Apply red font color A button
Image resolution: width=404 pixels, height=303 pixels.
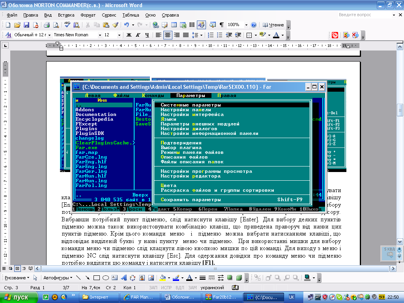(x=276, y=35)
